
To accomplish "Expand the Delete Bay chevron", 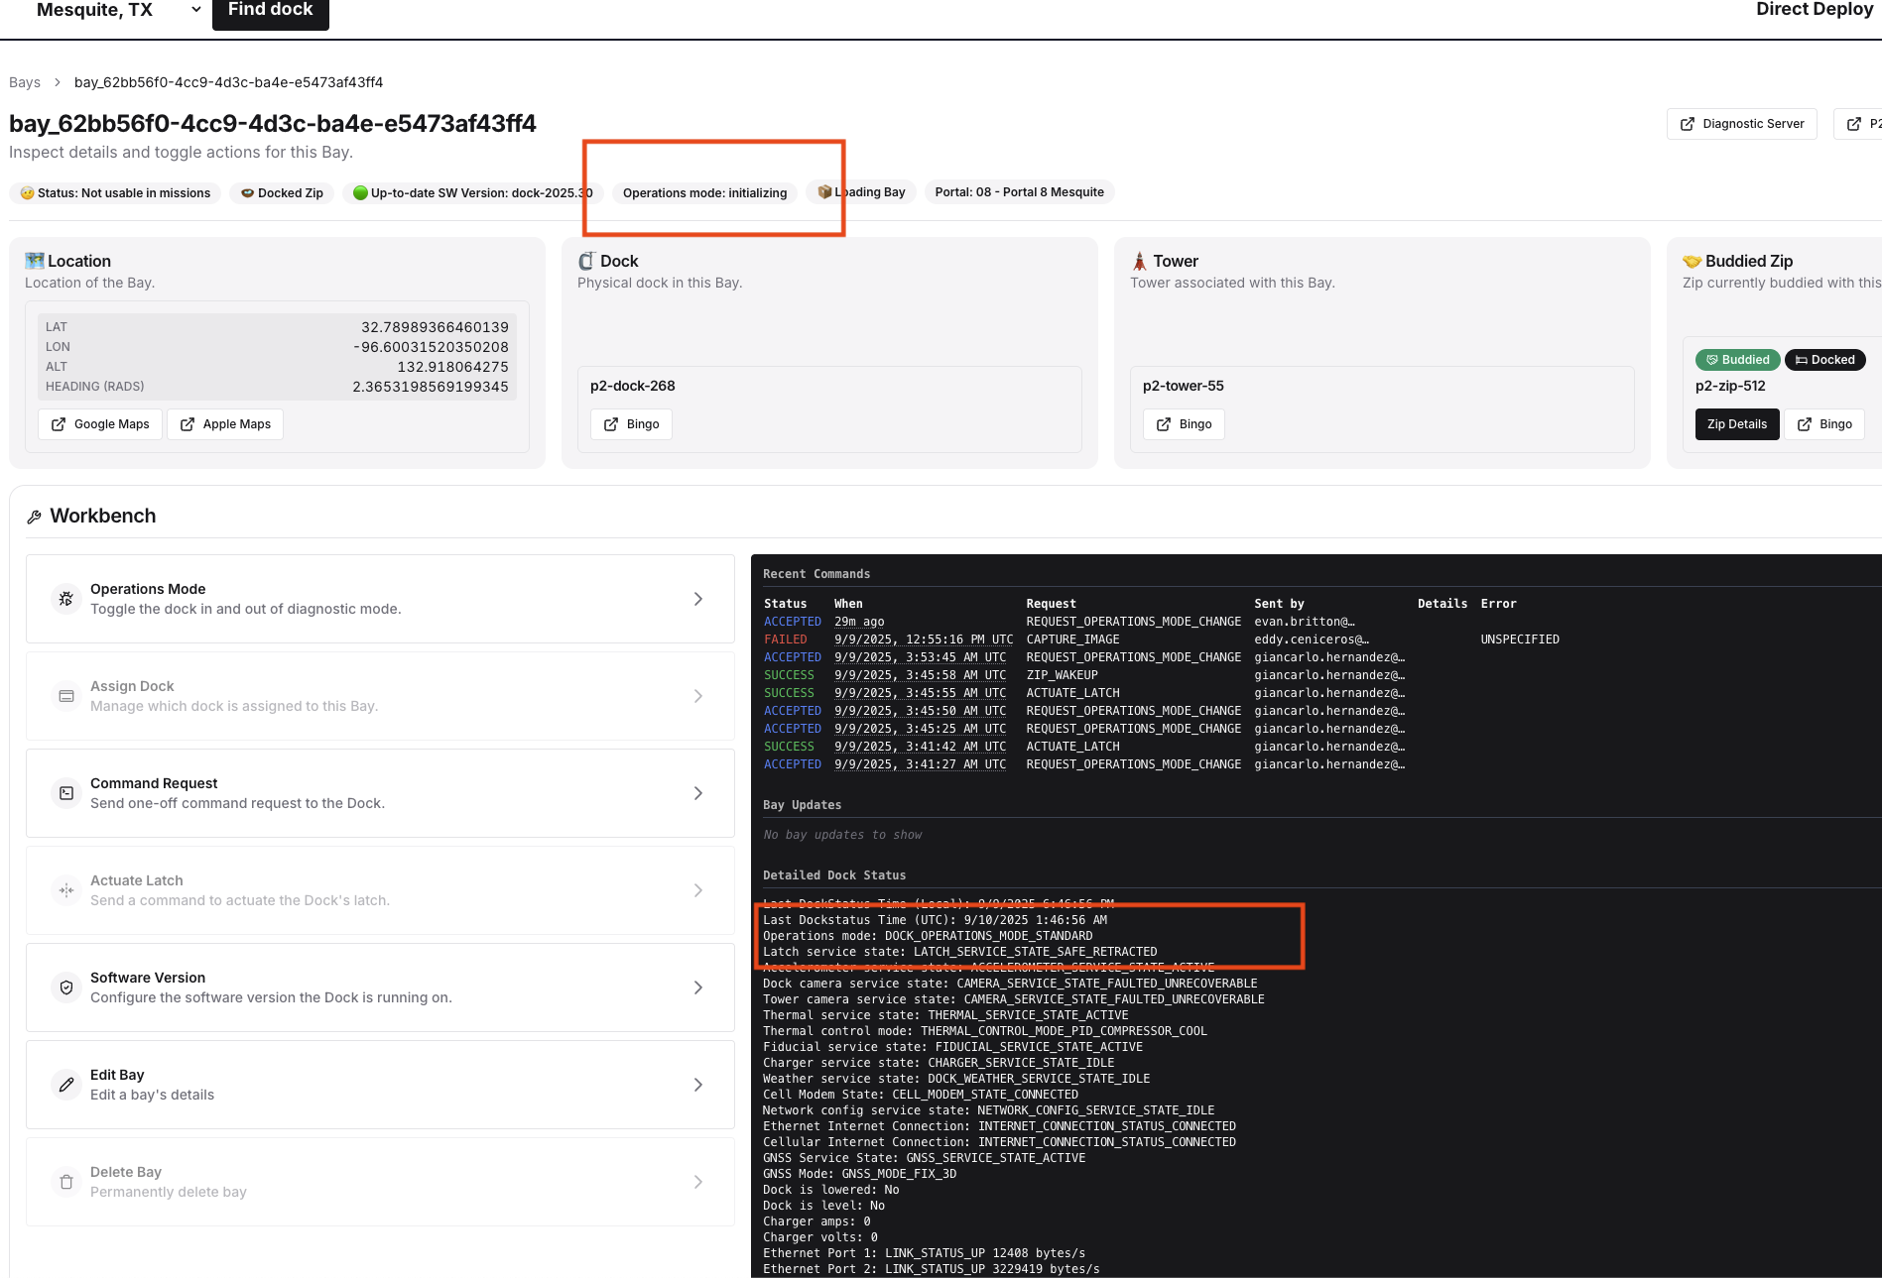I will pyautogui.click(x=698, y=1182).
